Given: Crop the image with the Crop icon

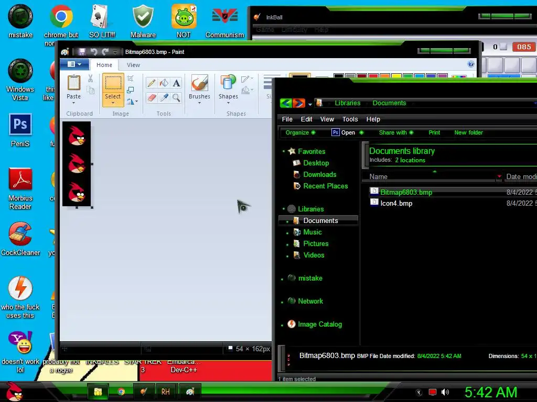Looking at the screenshot, I should click(130, 79).
